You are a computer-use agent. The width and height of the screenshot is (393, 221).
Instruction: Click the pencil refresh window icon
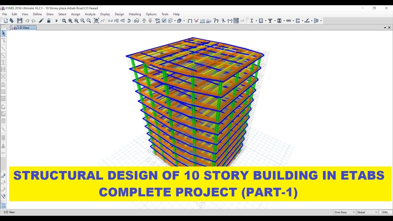click(x=41, y=21)
